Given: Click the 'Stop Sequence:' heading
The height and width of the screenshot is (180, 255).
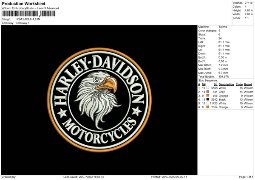Looking at the screenshot, I should tap(208, 81).
